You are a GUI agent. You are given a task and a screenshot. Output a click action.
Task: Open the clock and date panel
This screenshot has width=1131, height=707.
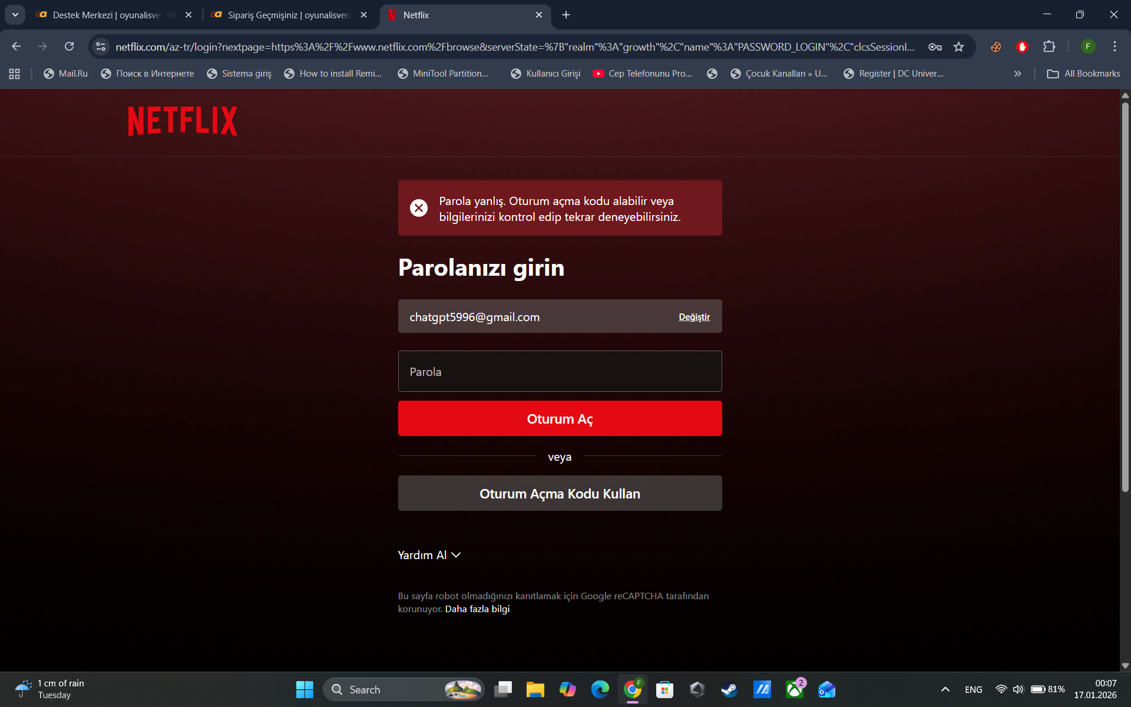1095,689
